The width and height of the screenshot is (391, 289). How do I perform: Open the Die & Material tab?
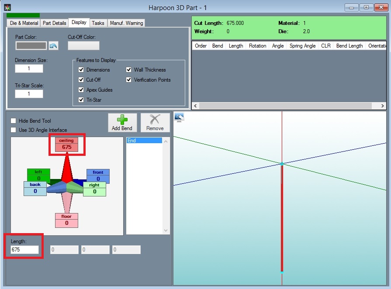(24, 23)
